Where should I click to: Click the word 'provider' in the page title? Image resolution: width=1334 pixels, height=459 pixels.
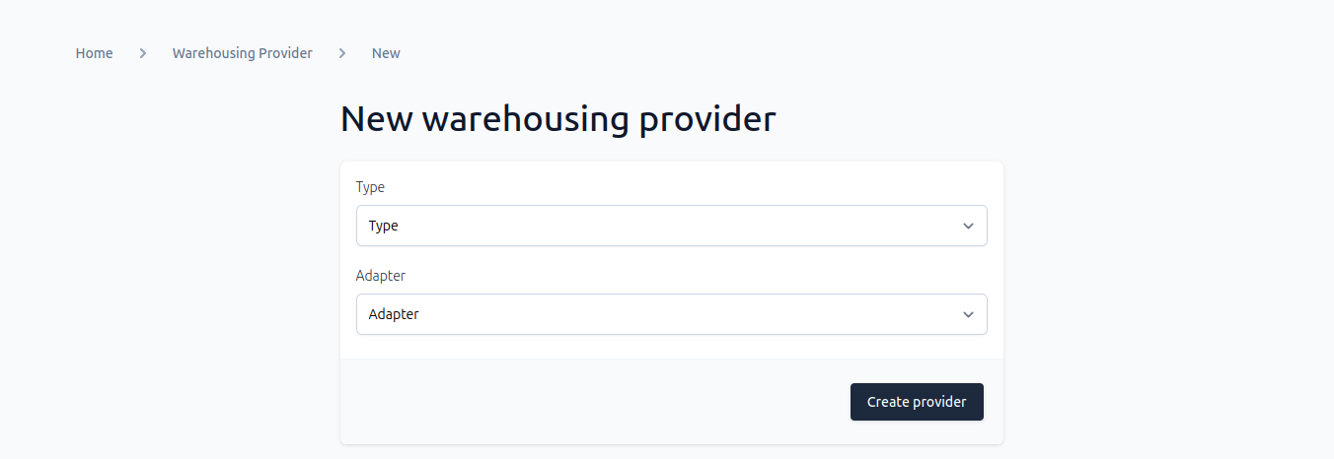[707, 121]
